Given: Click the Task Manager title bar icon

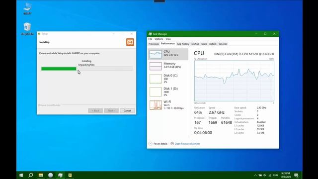Looking at the screenshot, I should point(150,34).
